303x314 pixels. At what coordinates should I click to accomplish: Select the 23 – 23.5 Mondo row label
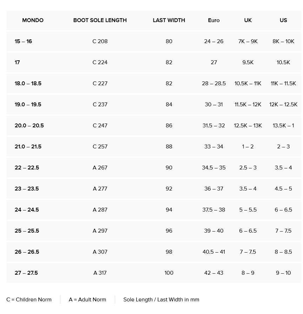(x=27, y=189)
